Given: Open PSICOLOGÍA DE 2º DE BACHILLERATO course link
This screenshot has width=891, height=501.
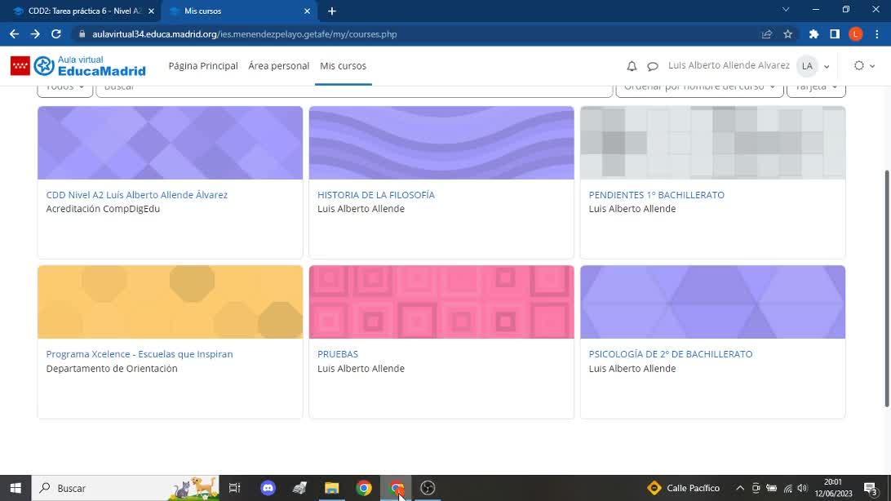Looking at the screenshot, I should (x=671, y=354).
